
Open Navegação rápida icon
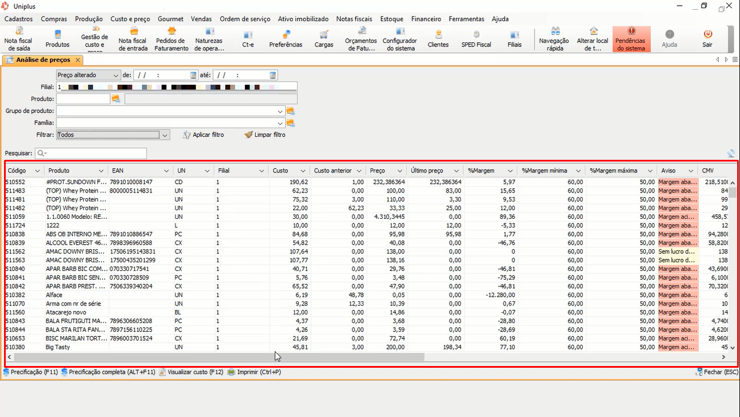pos(554,39)
